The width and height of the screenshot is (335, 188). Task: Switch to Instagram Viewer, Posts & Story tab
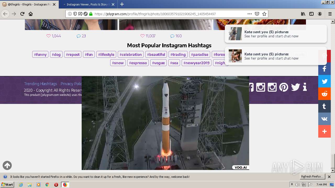(88, 4)
